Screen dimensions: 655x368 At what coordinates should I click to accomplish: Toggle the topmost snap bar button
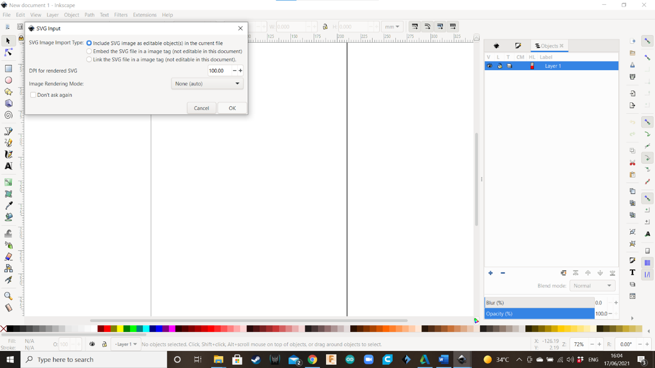click(647, 41)
